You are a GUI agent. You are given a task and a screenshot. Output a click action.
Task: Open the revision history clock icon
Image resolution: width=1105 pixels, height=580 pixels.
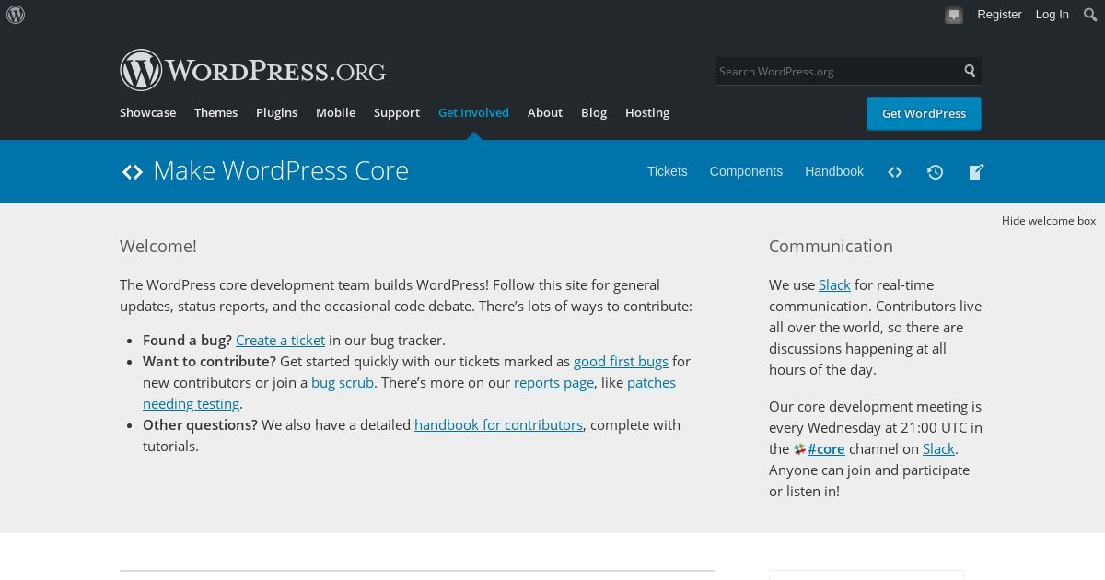[936, 172]
